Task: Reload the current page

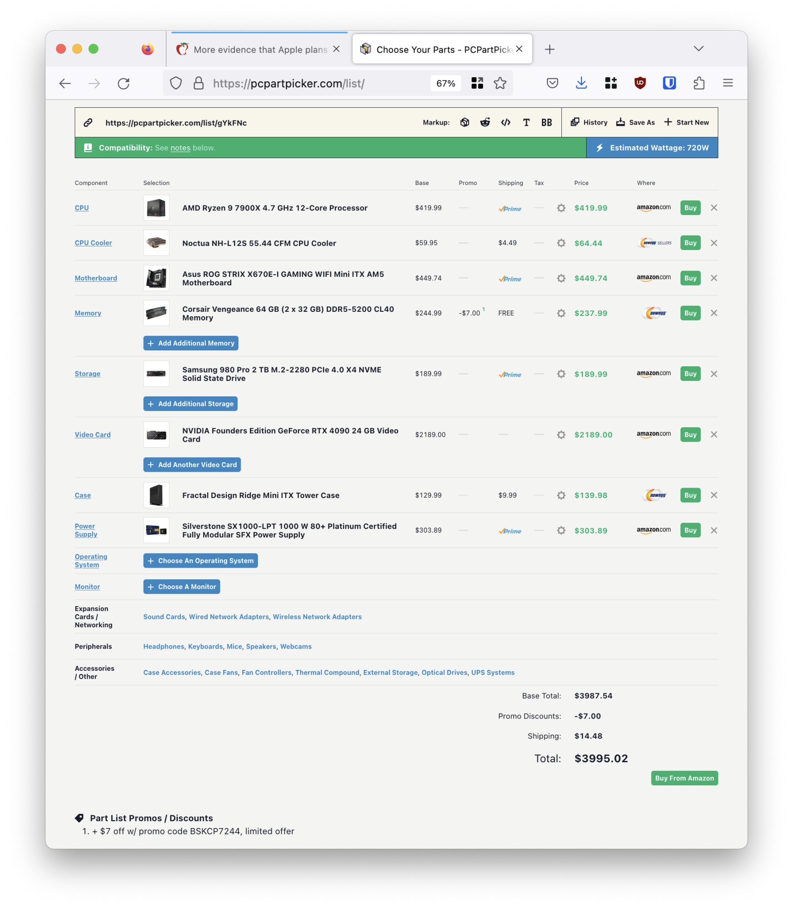Action: (124, 83)
